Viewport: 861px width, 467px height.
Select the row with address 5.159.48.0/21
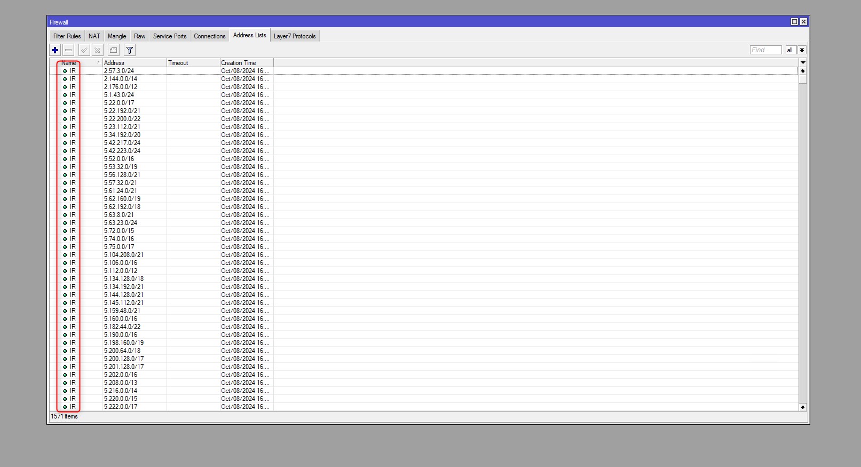point(424,311)
